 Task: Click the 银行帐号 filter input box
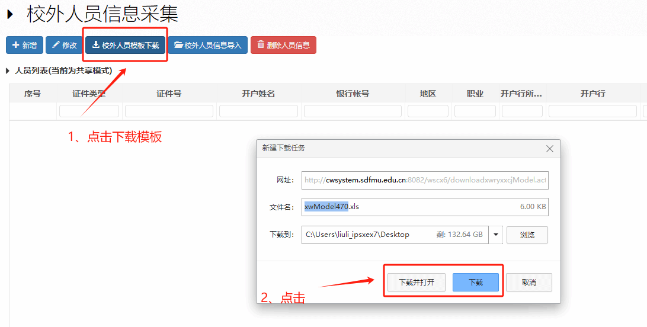click(x=353, y=111)
